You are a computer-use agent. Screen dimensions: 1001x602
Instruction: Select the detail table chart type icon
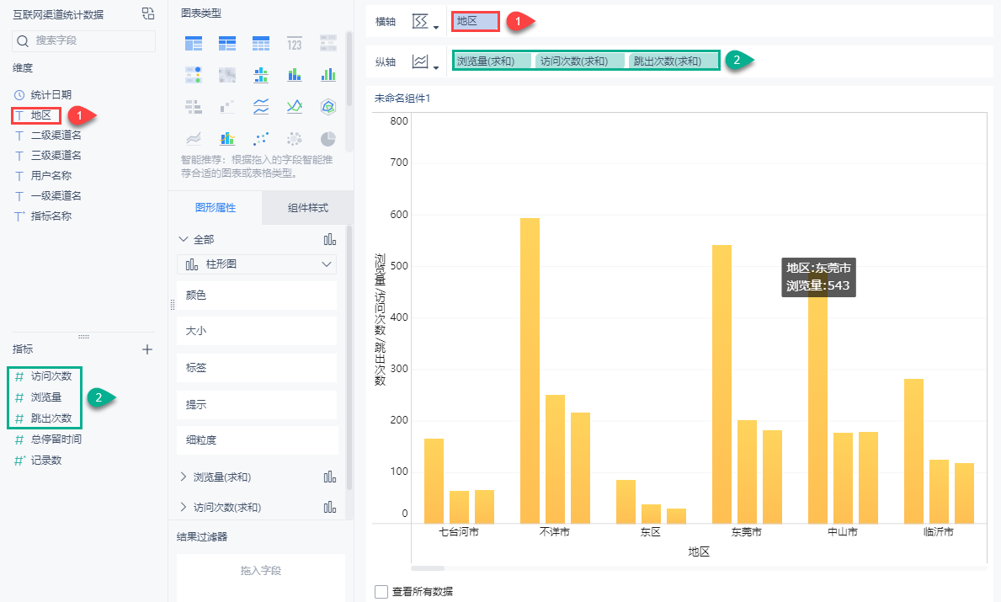260,44
